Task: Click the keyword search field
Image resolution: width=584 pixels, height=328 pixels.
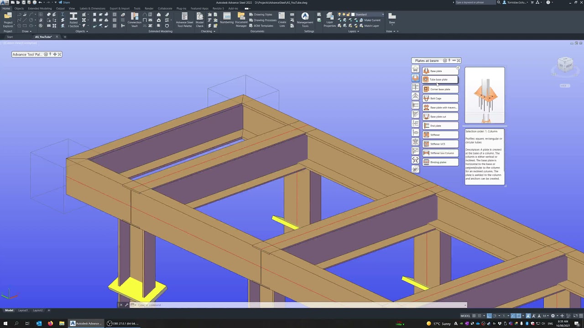Action: (x=475, y=2)
